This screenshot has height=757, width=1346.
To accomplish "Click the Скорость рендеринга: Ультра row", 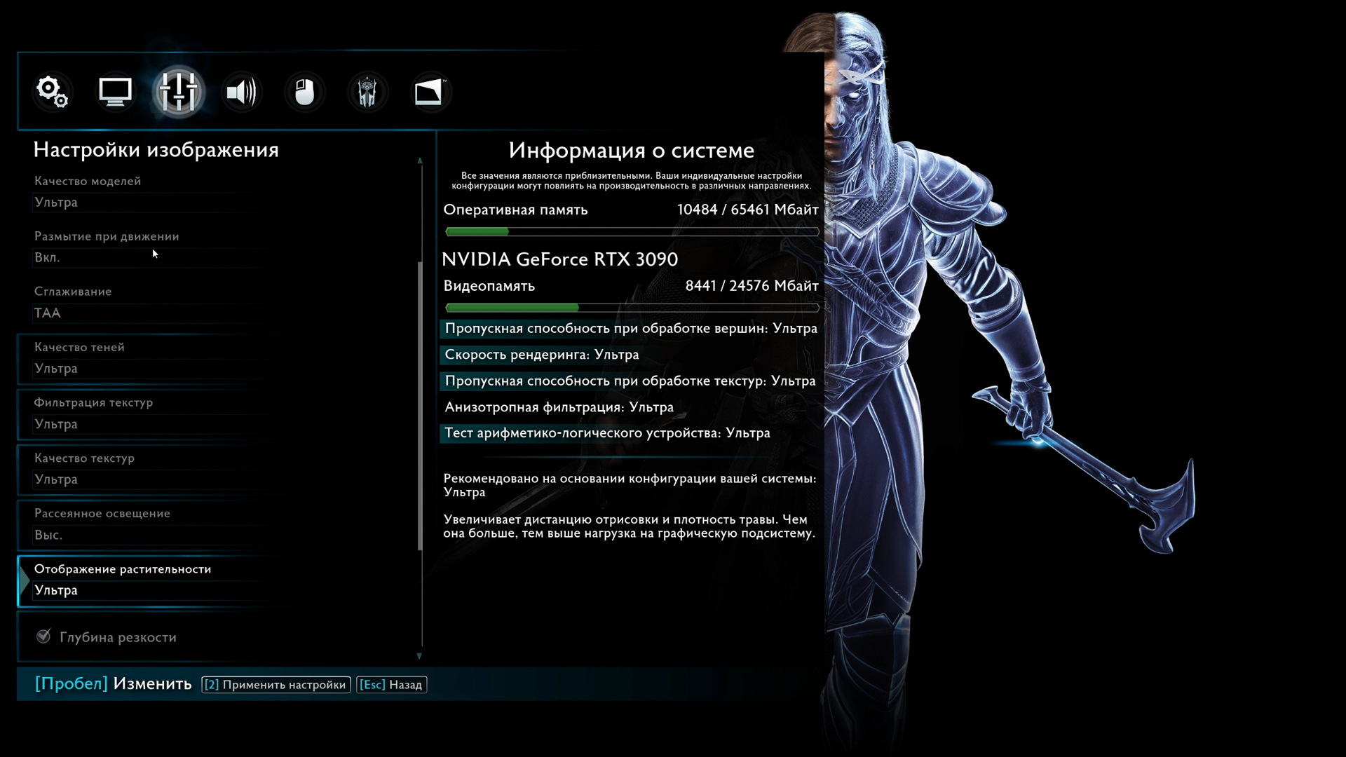I will (631, 355).
